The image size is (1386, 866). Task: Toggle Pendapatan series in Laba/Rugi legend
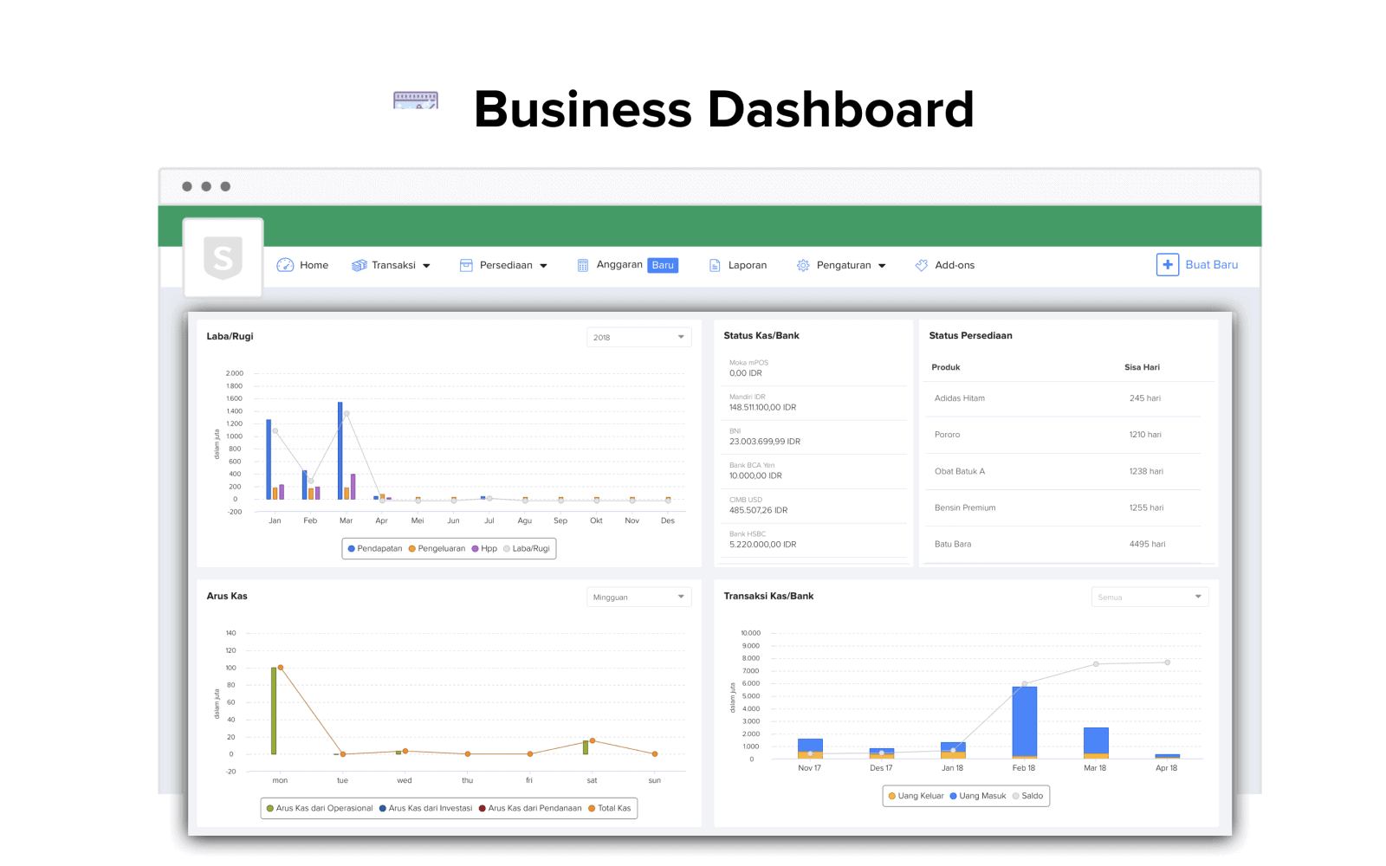point(375,548)
